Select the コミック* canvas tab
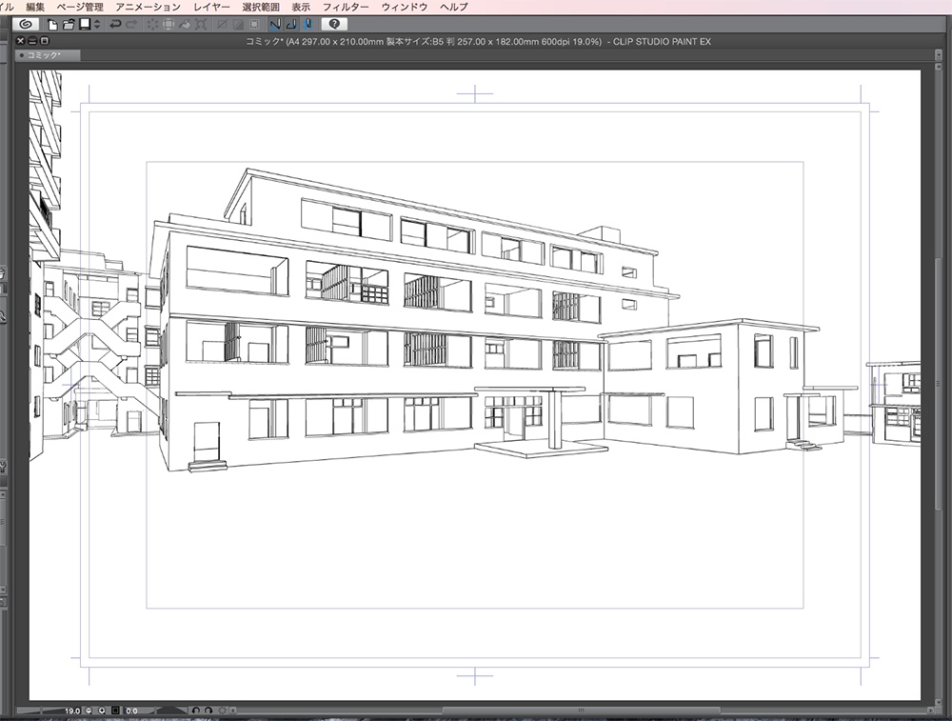Image resolution: width=952 pixels, height=721 pixels. coord(48,55)
